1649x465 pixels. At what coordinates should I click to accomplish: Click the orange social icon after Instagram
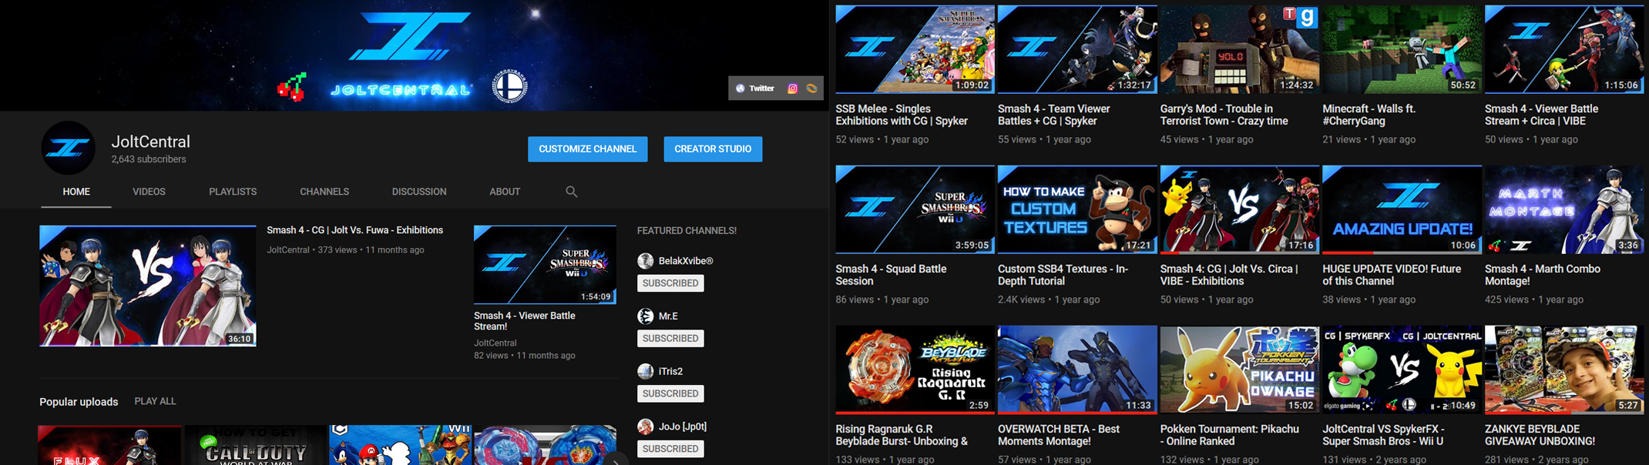pos(811,89)
